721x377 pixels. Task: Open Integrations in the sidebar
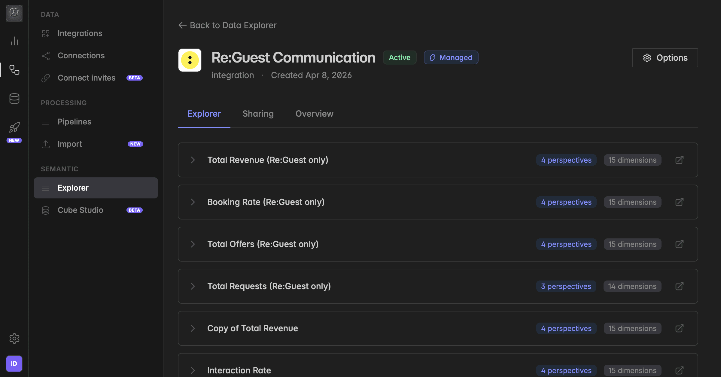click(96, 33)
